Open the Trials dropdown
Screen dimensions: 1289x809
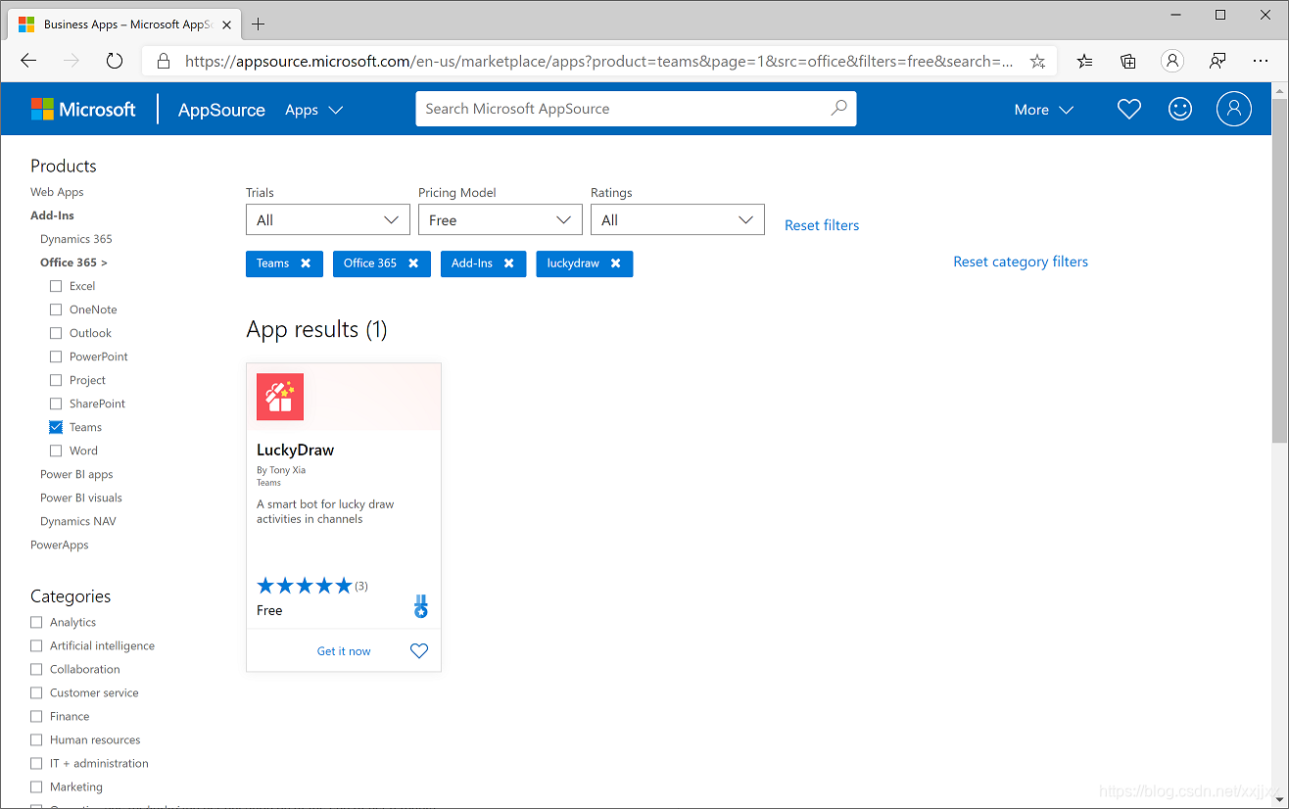[328, 219]
